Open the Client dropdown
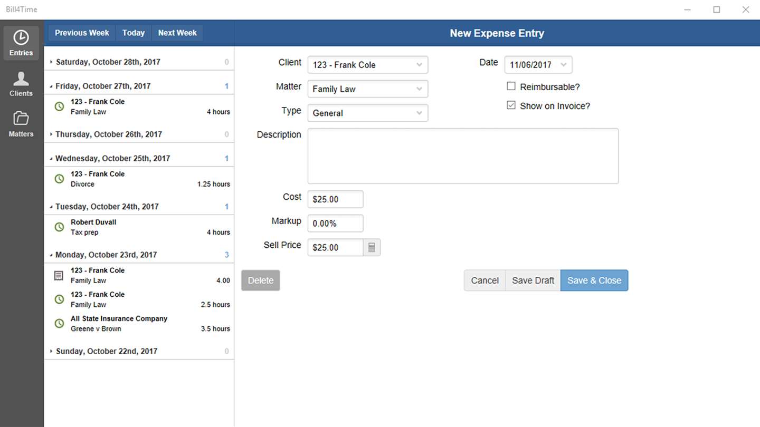Image resolution: width=760 pixels, height=427 pixels. click(367, 65)
